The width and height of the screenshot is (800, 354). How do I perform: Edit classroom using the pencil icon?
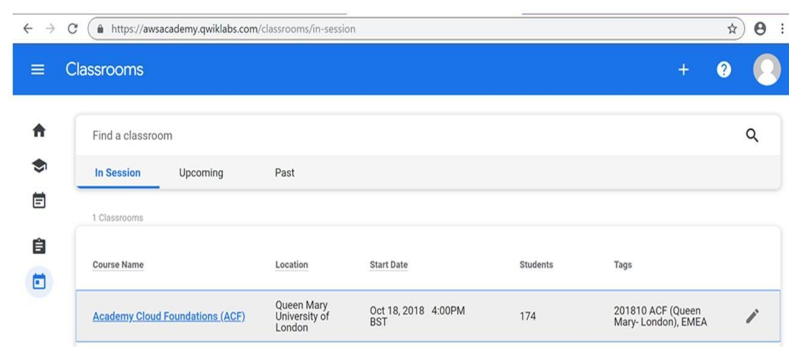coord(752,316)
